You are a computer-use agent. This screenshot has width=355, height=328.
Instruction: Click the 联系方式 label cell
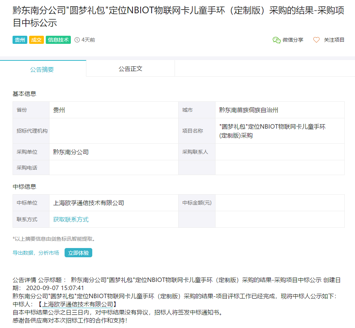tap(31, 219)
